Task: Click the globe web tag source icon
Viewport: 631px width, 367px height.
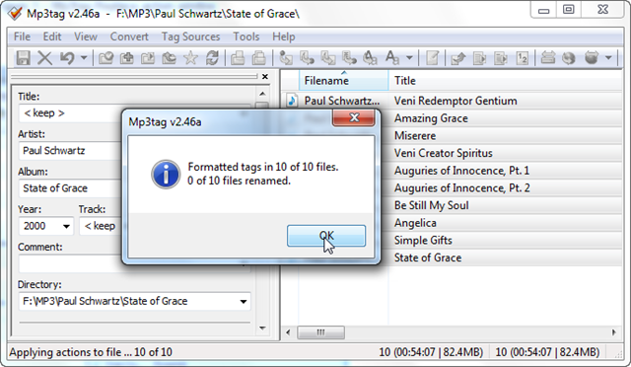Action: pos(569,58)
